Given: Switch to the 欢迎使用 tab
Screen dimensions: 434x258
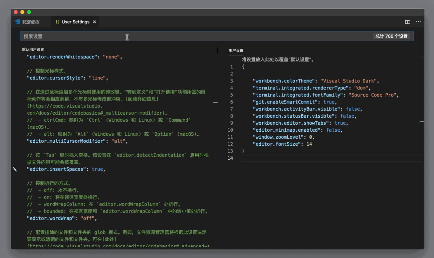Looking at the screenshot, I should pyautogui.click(x=30, y=22).
